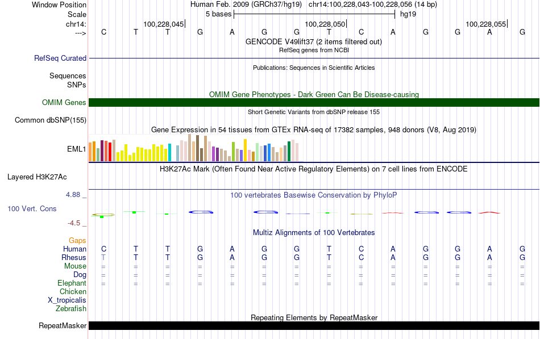Click the ---> sequence direction arrow label
This screenshot has height=339, width=540.
tap(80, 33)
